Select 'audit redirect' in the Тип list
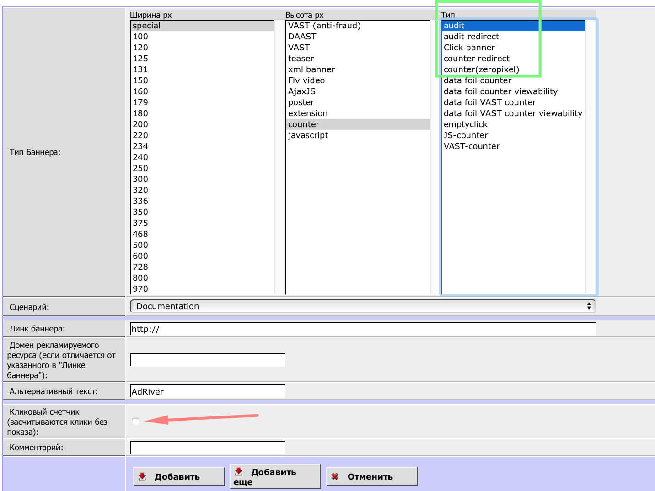Viewport: 655px width, 491px height. [x=514, y=37]
